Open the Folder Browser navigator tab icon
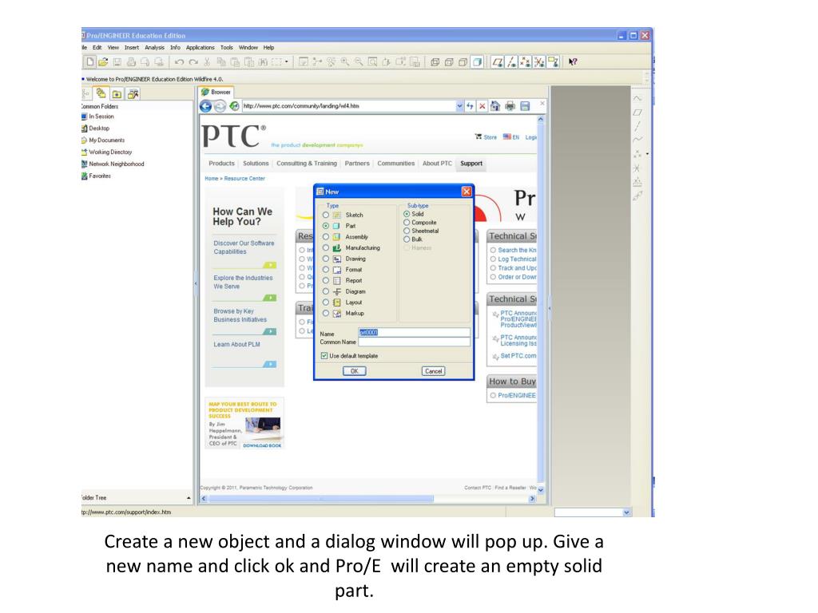 click(x=101, y=93)
